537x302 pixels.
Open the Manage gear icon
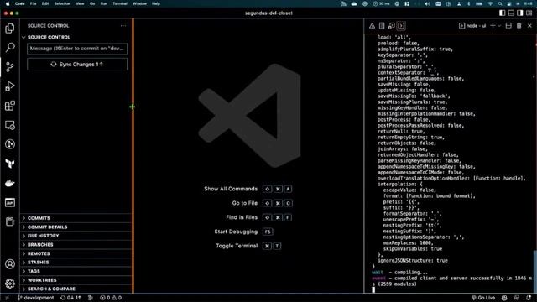point(10,284)
